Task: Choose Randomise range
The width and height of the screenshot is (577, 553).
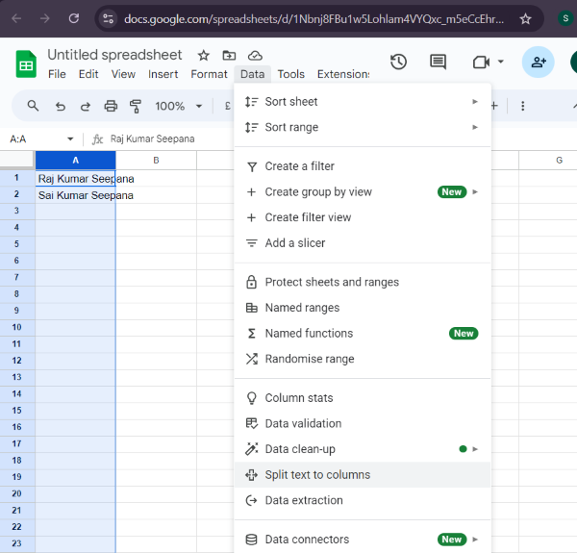Action: pyautogui.click(x=363, y=359)
